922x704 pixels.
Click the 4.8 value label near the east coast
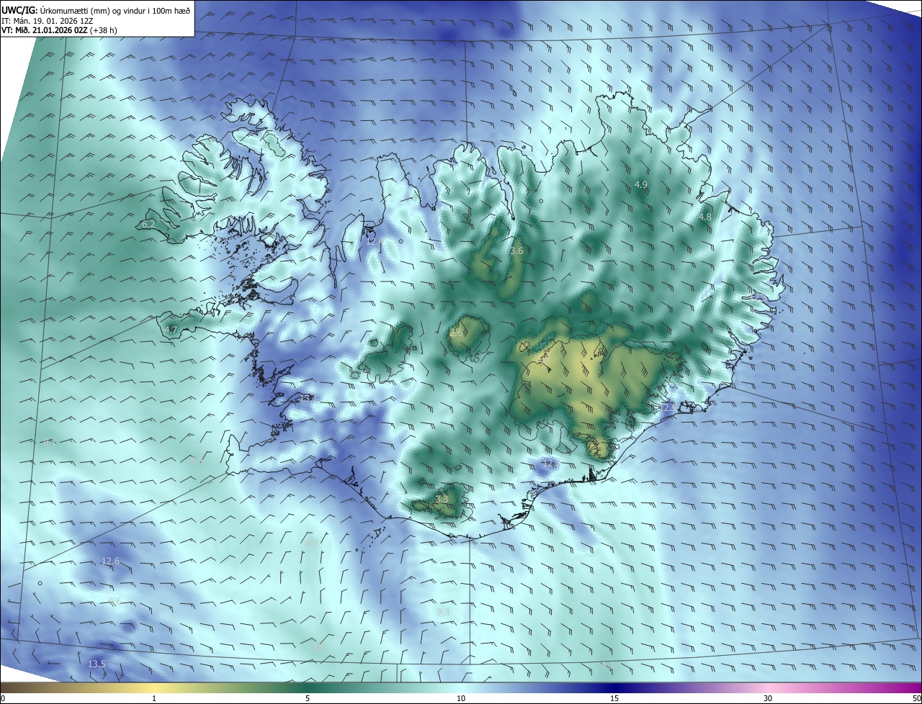tap(704, 217)
